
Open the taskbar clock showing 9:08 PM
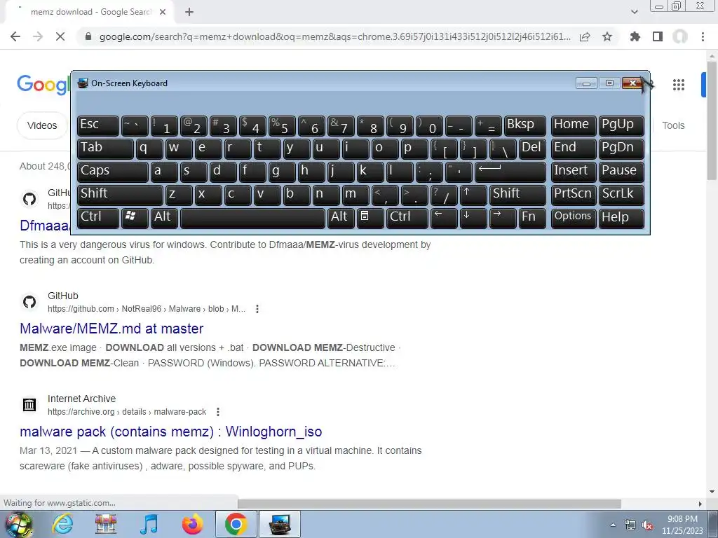coord(682,525)
